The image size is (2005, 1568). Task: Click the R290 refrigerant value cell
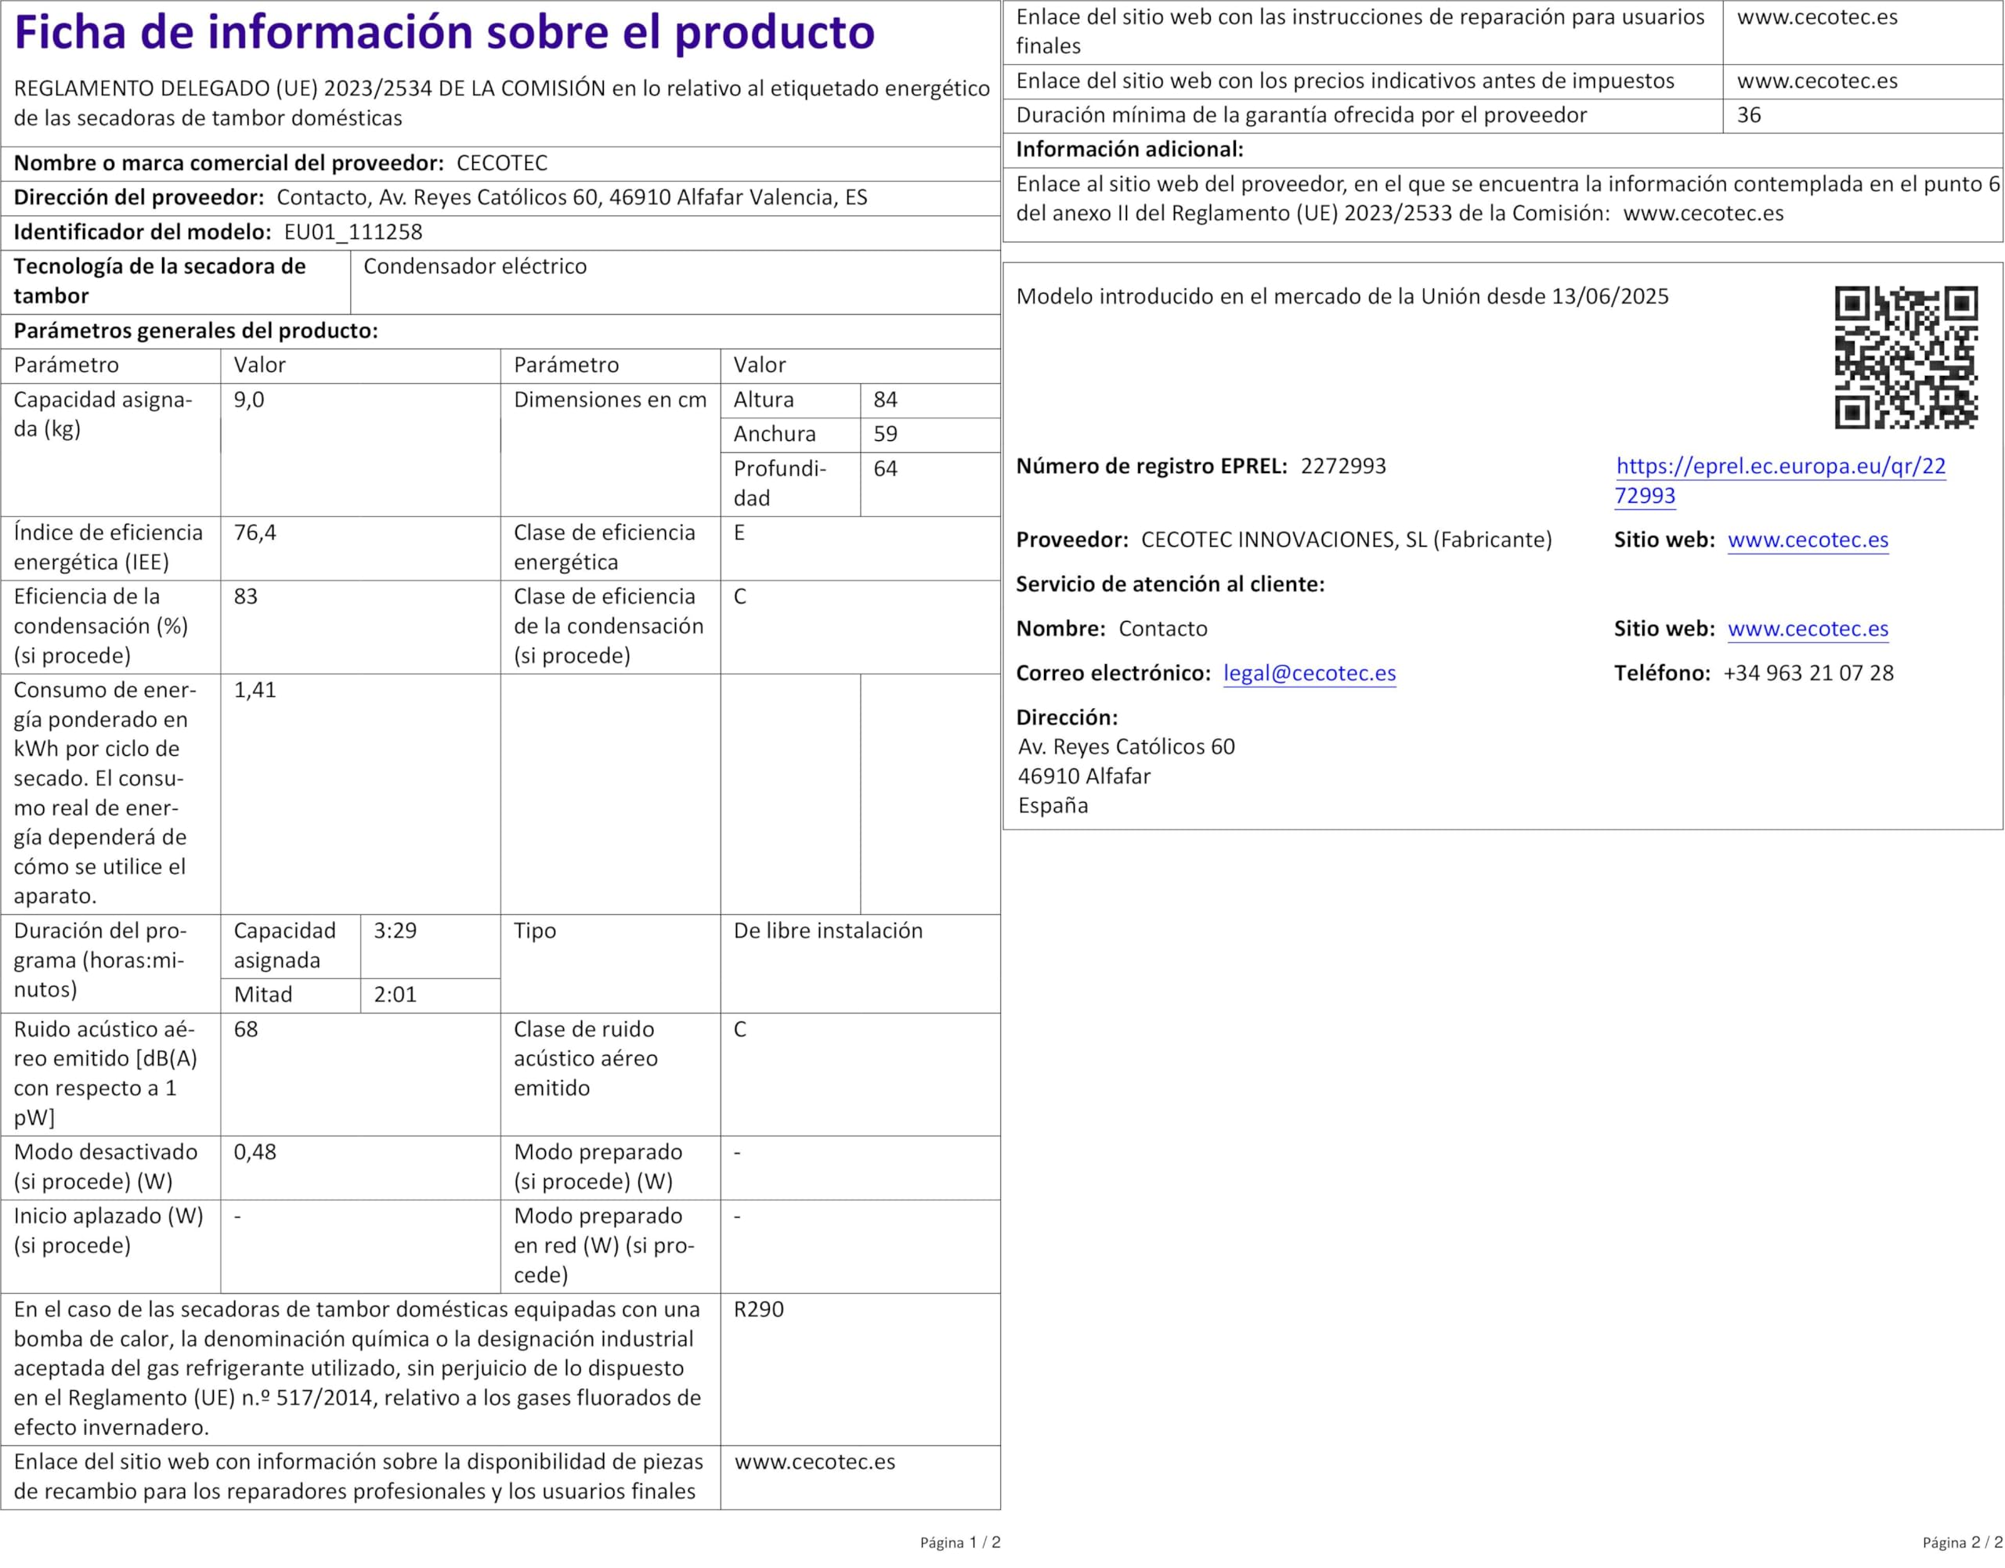[x=758, y=1309]
